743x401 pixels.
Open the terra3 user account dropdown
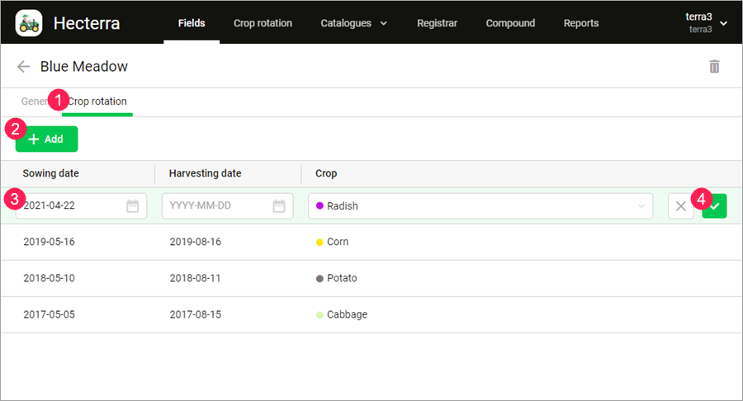tap(705, 23)
